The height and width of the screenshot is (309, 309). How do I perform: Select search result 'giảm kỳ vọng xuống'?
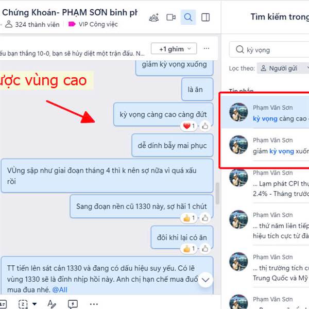click(x=265, y=145)
